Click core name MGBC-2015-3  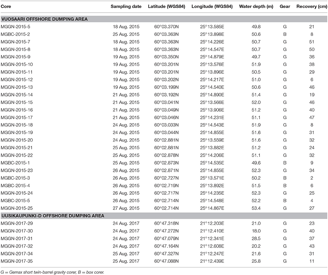15,178
